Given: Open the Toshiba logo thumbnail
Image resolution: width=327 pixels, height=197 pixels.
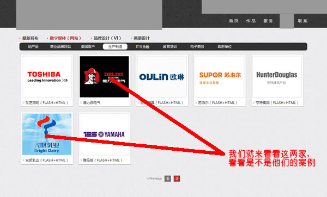Looking at the screenshot, I should coord(47,77).
